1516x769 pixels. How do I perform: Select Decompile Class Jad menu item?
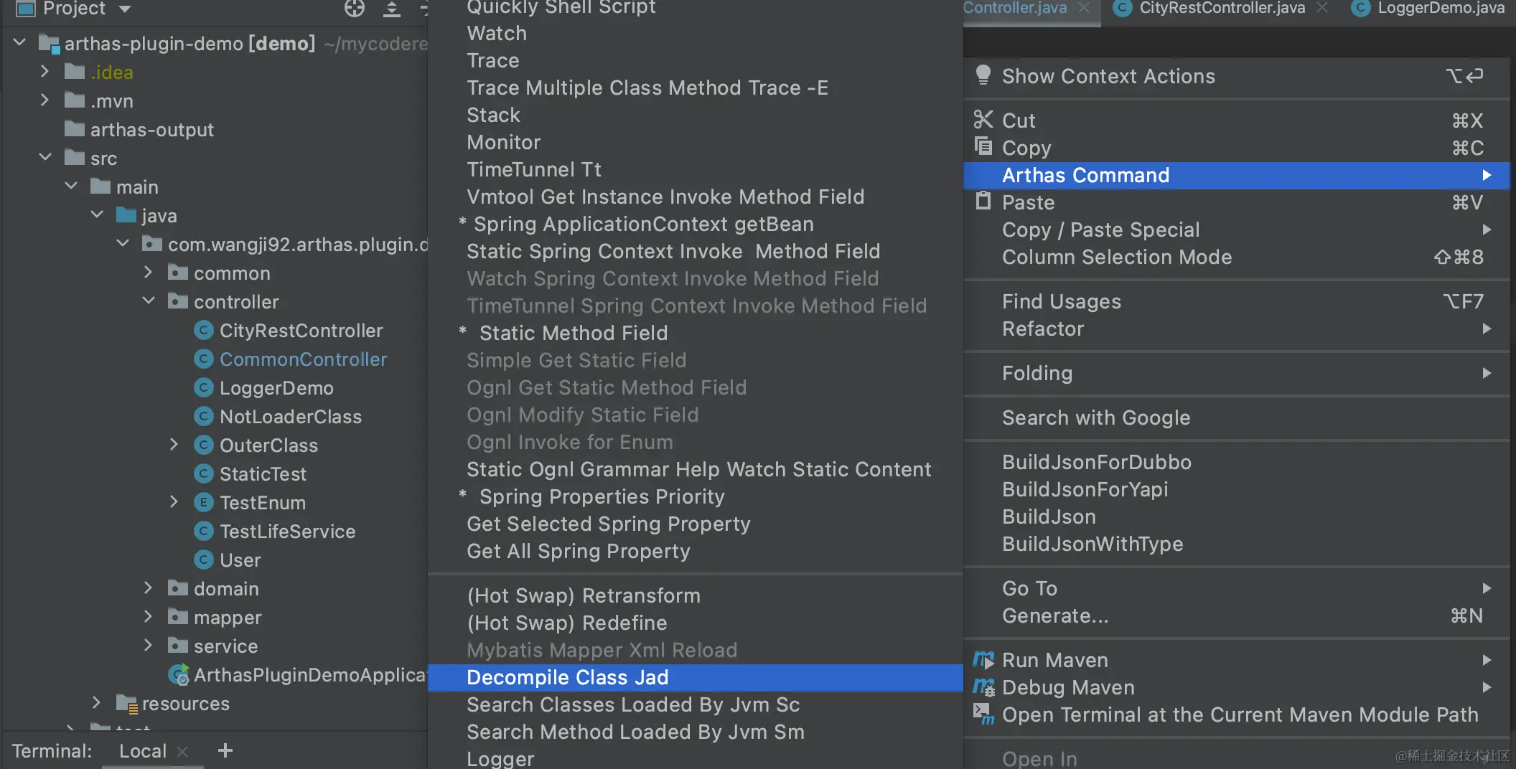point(567,677)
